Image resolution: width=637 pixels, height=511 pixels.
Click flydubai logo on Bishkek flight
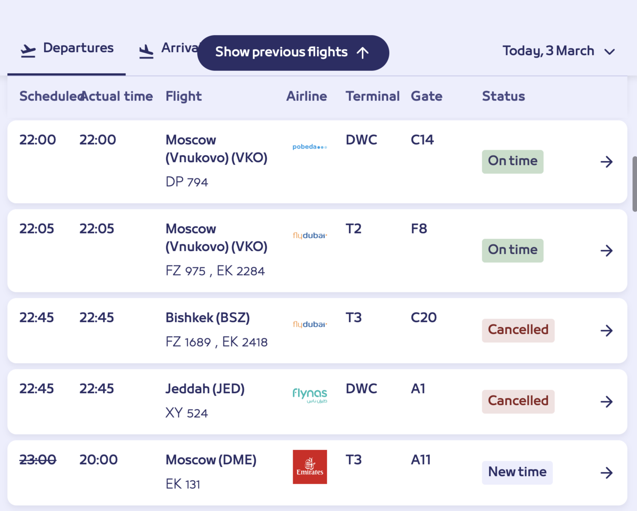tap(310, 325)
